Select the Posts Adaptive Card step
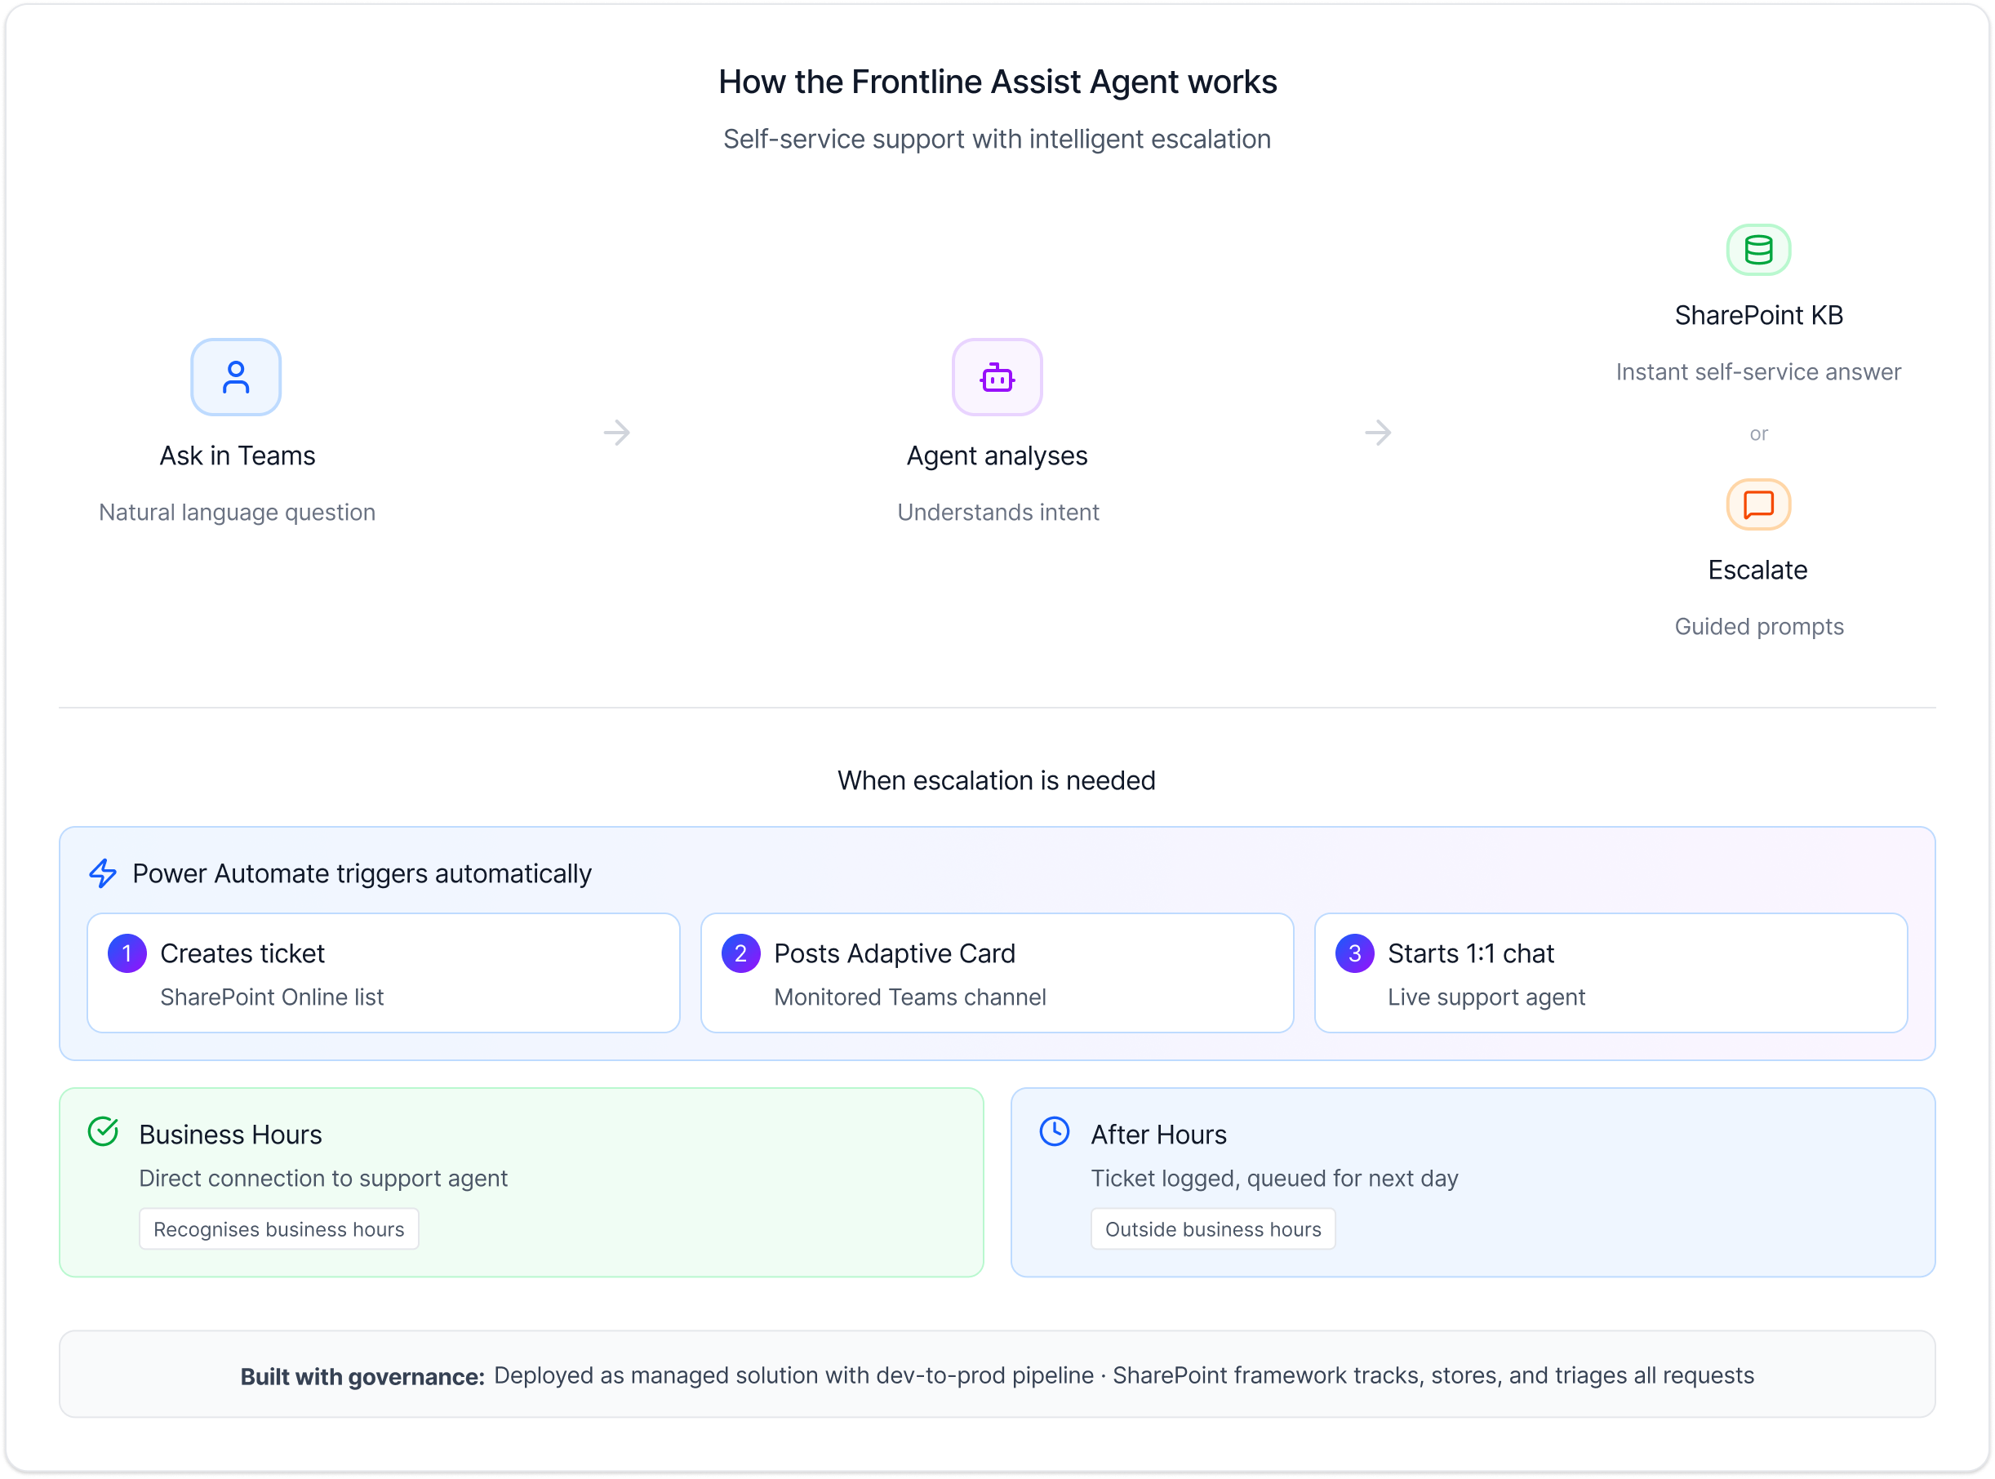The image size is (1995, 1479). 997,973
